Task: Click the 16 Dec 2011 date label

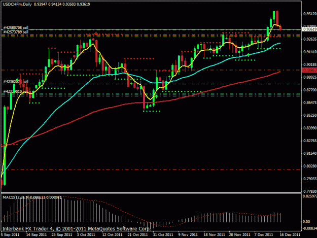Action: pyautogui.click(x=290, y=234)
